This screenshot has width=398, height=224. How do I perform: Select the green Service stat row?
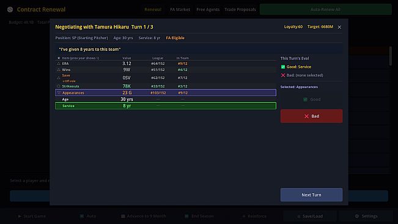[x=166, y=106]
